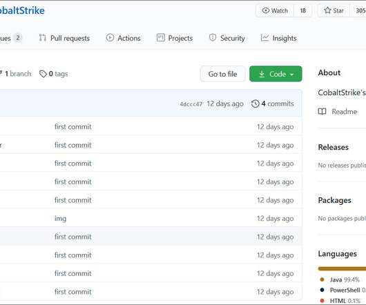Screen dimensions: 366x305
Task: Click the Languages heading
Action: pos(338,254)
